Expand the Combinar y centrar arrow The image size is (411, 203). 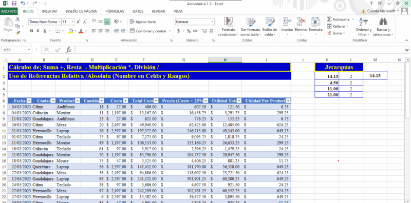[x=170, y=31]
